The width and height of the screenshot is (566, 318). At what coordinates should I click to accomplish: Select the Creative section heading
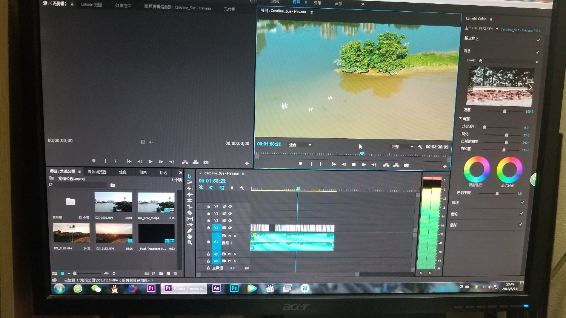coord(467,50)
